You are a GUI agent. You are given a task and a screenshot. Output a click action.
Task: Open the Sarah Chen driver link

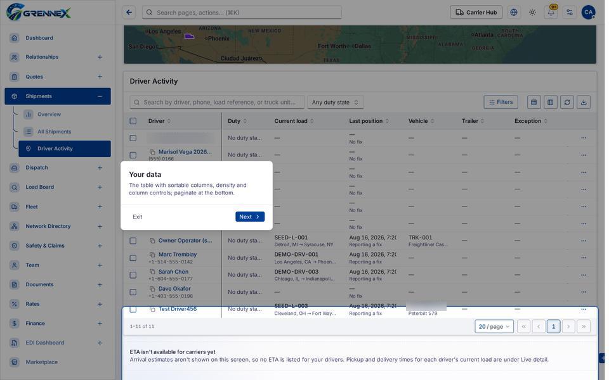(173, 272)
